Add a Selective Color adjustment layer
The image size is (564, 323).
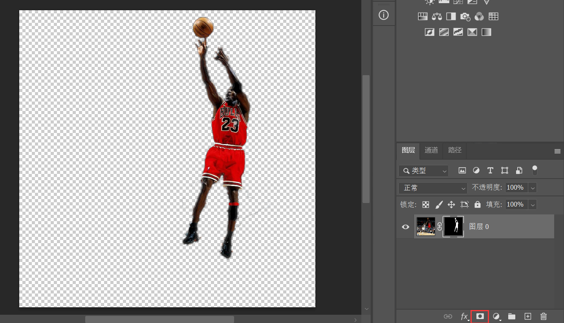(472, 32)
